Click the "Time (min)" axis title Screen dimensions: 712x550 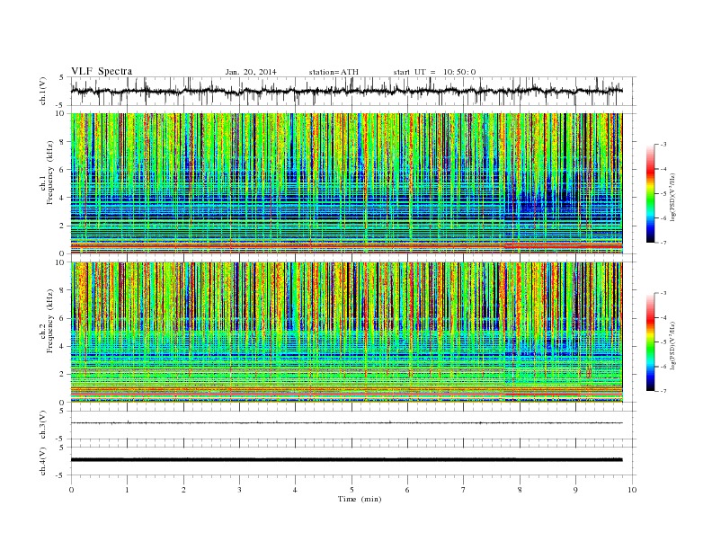(360, 499)
